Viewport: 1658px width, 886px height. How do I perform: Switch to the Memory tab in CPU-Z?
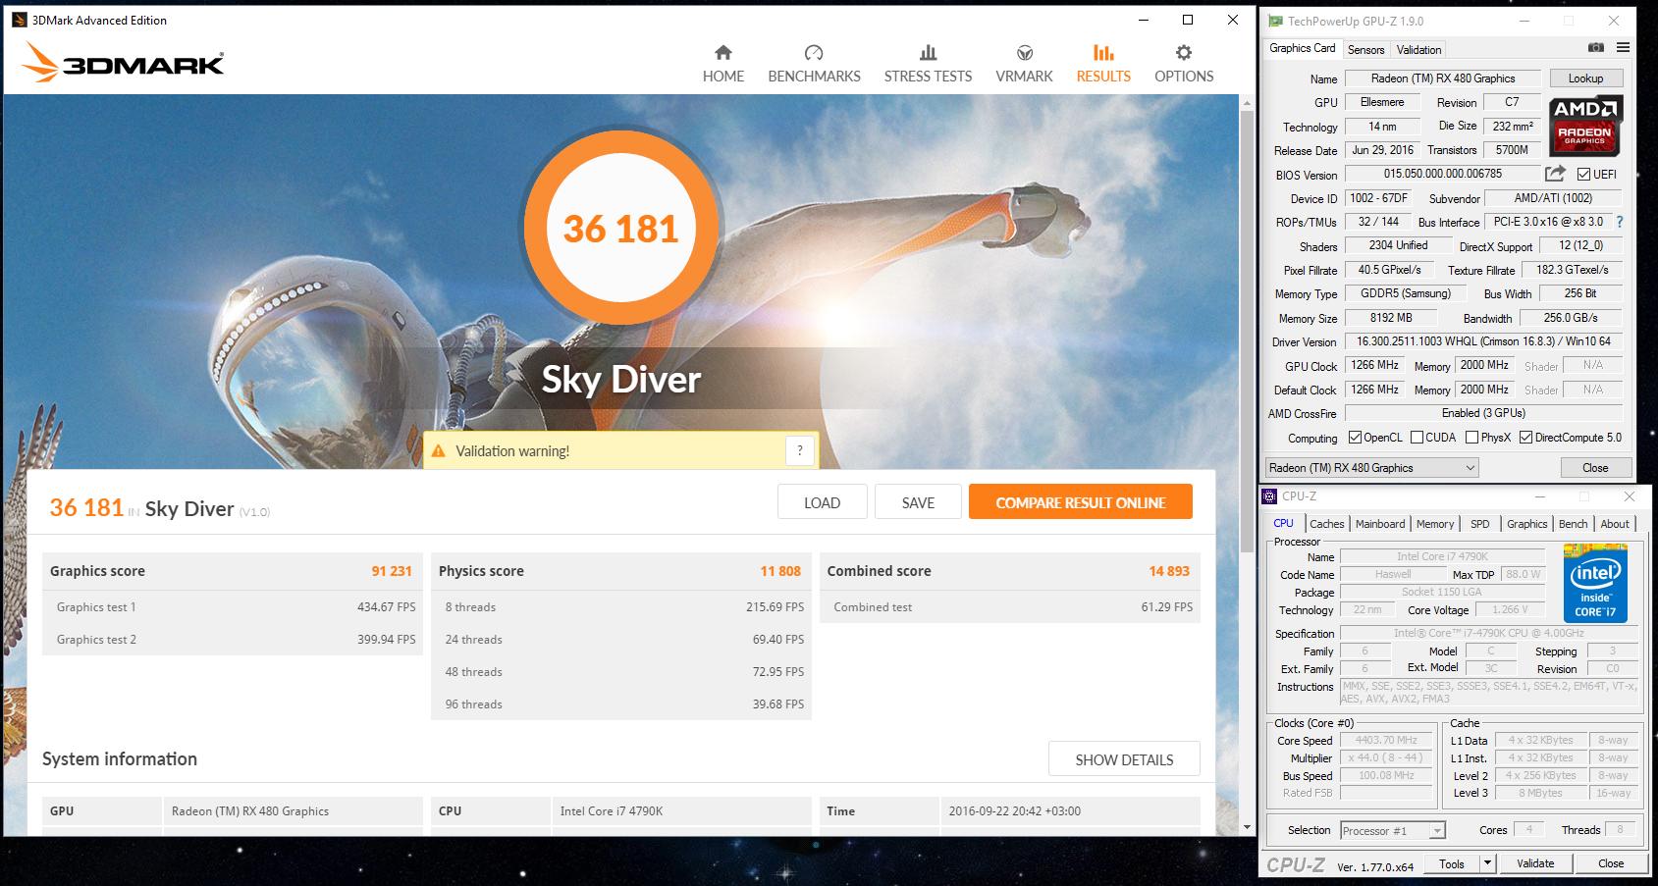pos(1435,524)
